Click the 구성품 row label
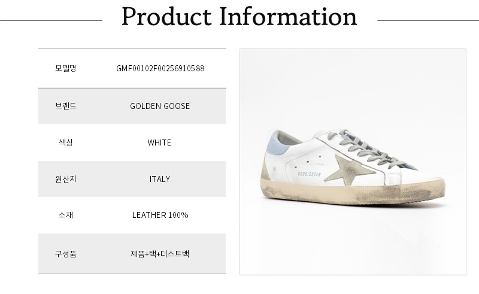This screenshot has width=479, height=294. [x=65, y=253]
